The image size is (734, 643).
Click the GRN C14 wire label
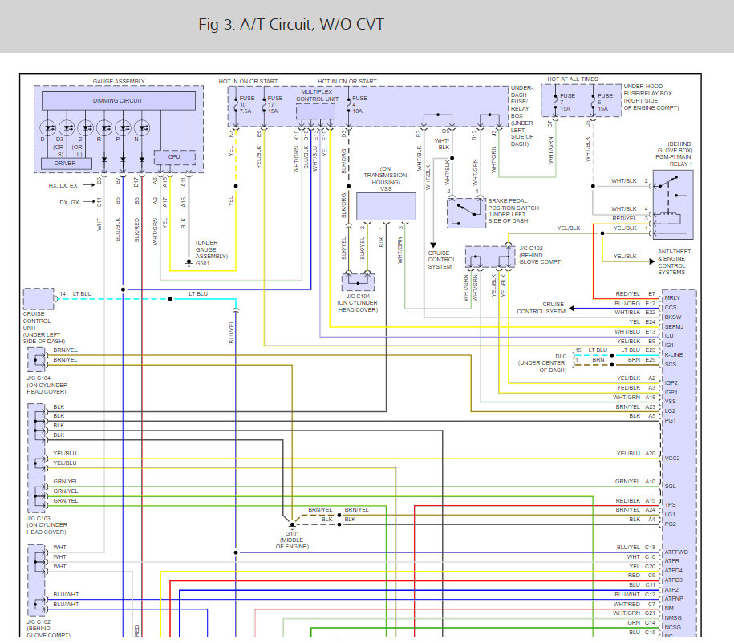click(x=641, y=622)
